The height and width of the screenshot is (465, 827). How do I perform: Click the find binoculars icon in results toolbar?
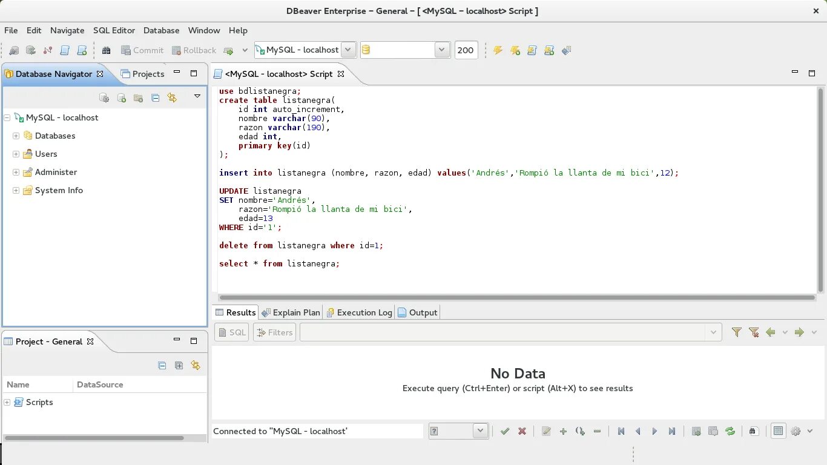(753, 431)
